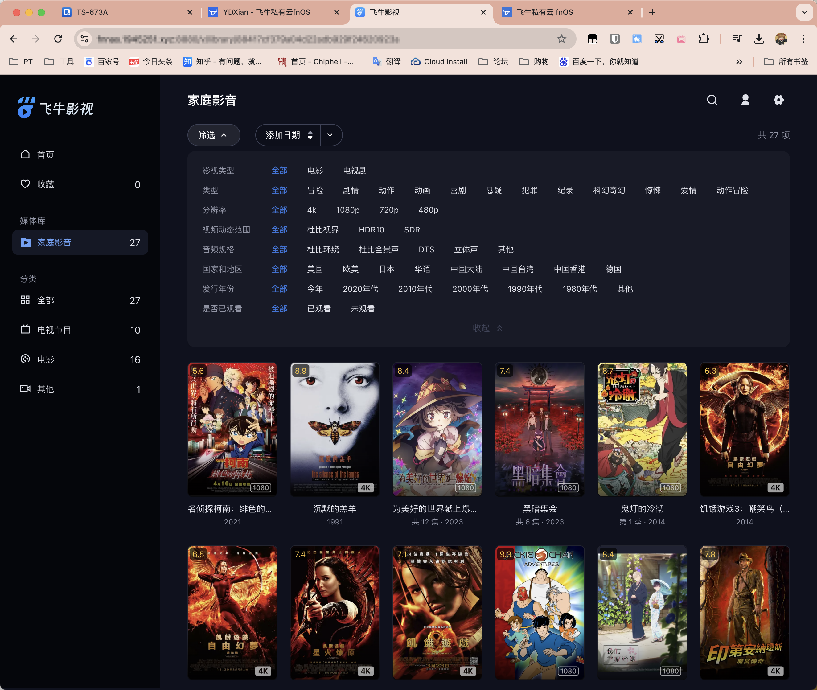Open the 工具 bookmarks folder
This screenshot has width=817, height=690.
pos(59,61)
